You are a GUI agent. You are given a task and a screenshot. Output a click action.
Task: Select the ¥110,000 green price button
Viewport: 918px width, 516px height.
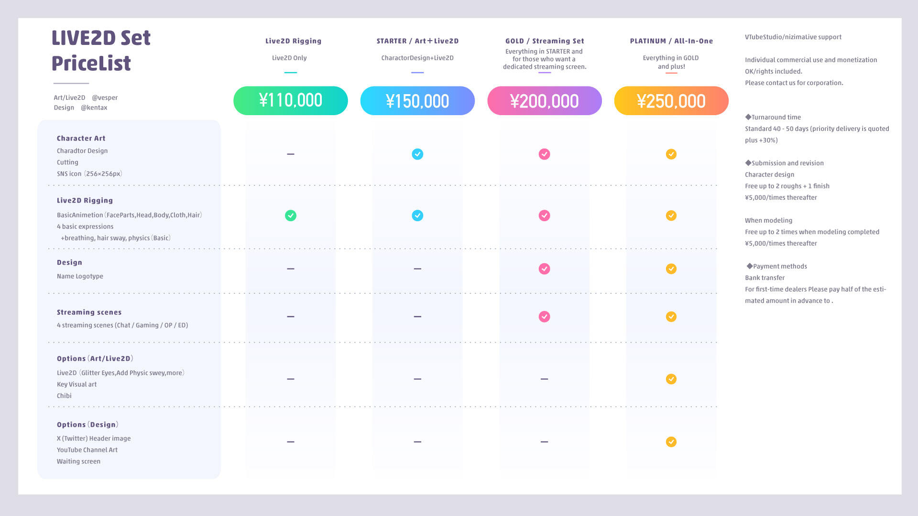click(x=290, y=100)
